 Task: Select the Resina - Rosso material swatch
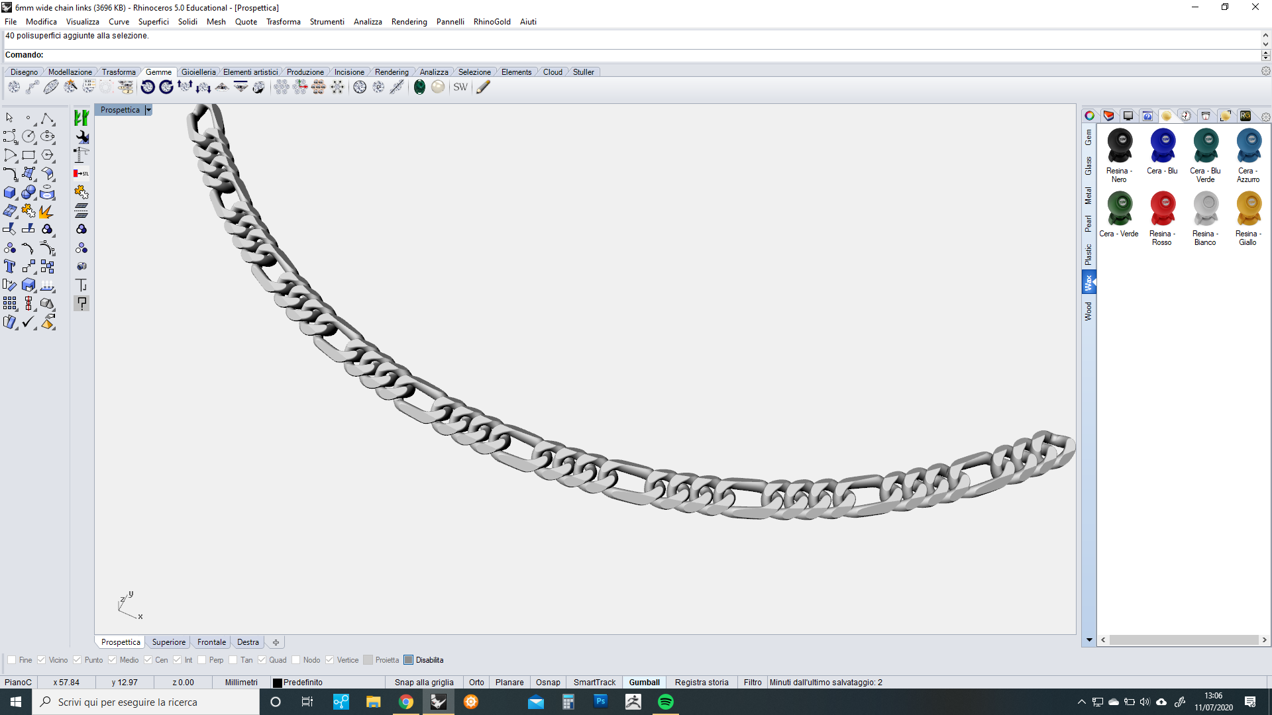pyautogui.click(x=1163, y=209)
